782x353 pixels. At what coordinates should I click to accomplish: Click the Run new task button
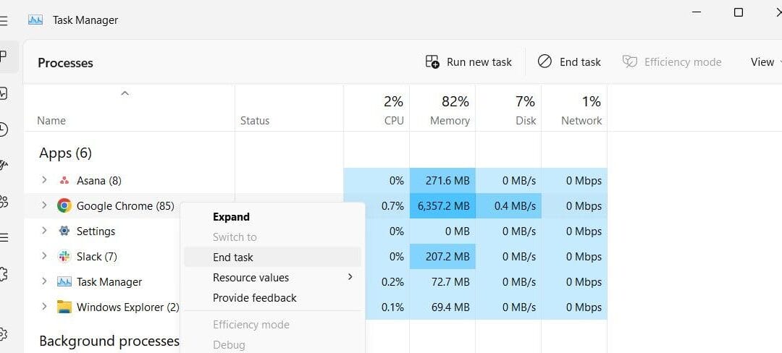468,62
